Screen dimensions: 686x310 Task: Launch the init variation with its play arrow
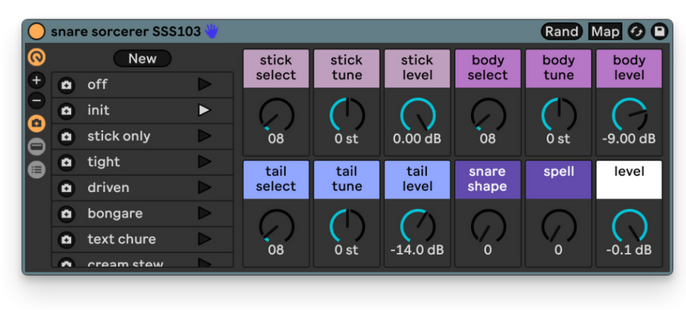click(x=204, y=110)
